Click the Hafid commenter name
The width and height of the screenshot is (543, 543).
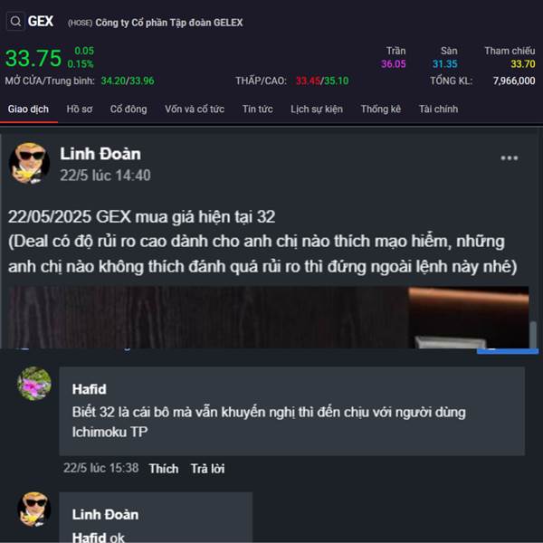click(90, 389)
